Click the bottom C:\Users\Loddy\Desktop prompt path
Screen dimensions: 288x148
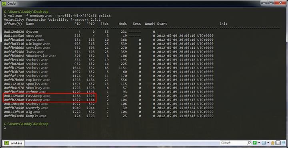coord(26,124)
